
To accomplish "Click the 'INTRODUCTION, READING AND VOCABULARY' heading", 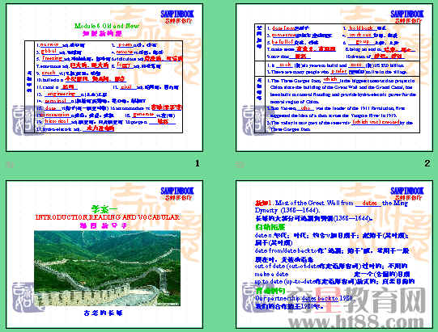I will pyautogui.click(x=108, y=217).
